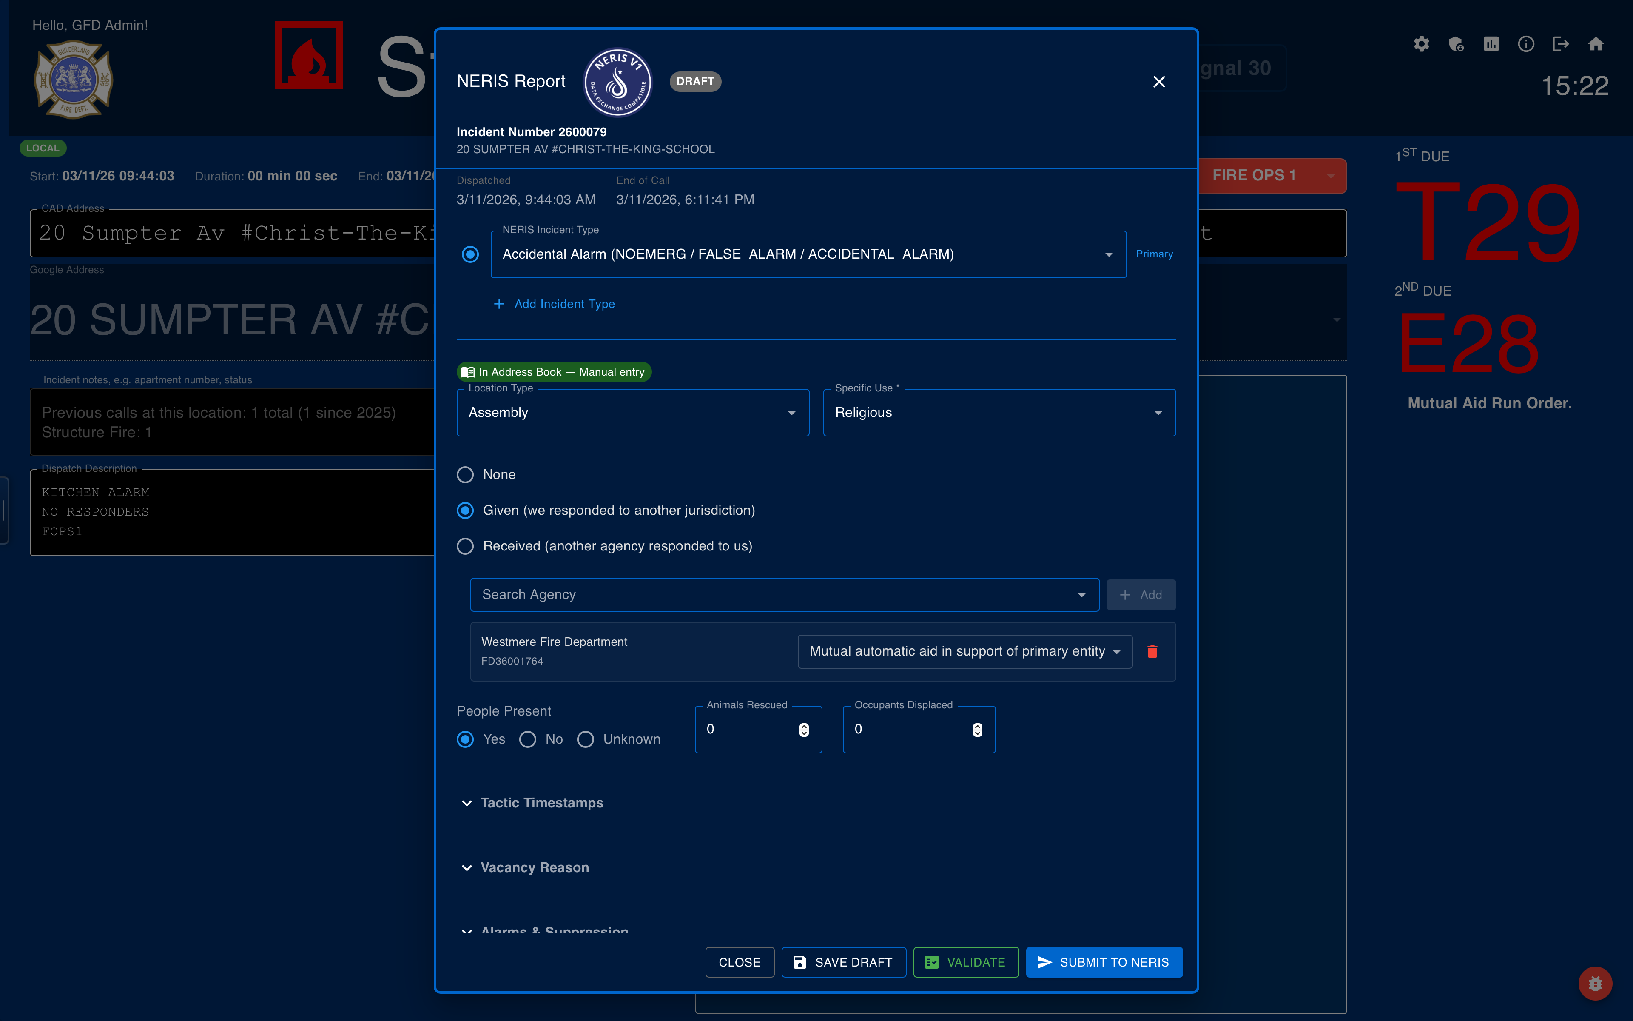This screenshot has height=1021, width=1633.
Task: Click the incident notes text area
Action: [x=232, y=422]
